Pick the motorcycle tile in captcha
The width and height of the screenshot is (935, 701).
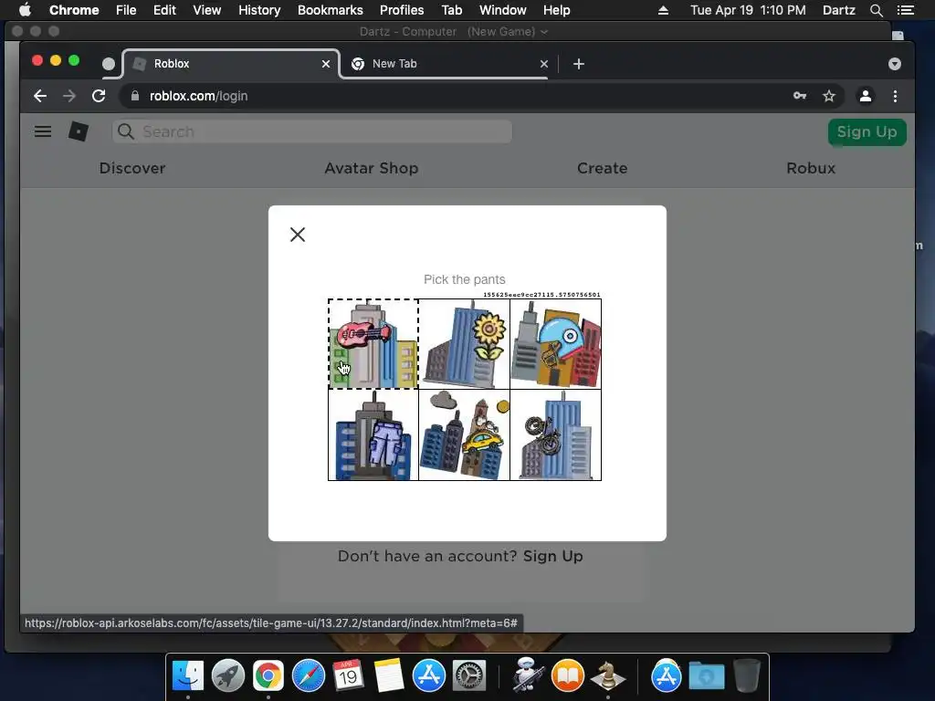pyautogui.click(x=556, y=434)
